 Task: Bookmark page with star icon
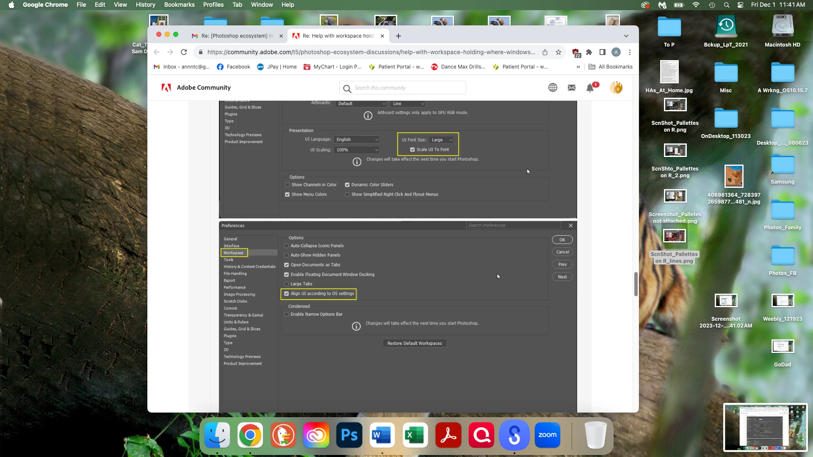point(559,52)
